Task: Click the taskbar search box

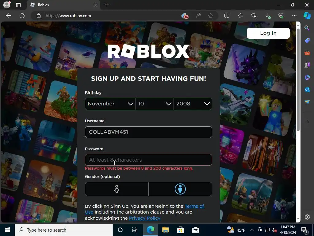Action: click(x=64, y=230)
